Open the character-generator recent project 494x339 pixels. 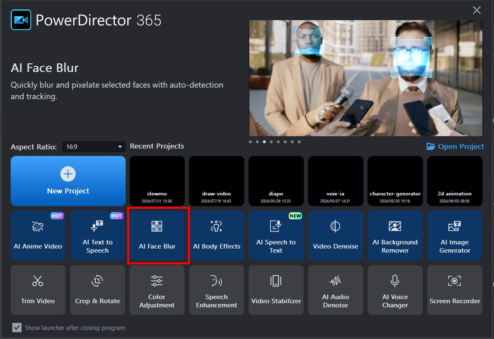pyautogui.click(x=395, y=181)
